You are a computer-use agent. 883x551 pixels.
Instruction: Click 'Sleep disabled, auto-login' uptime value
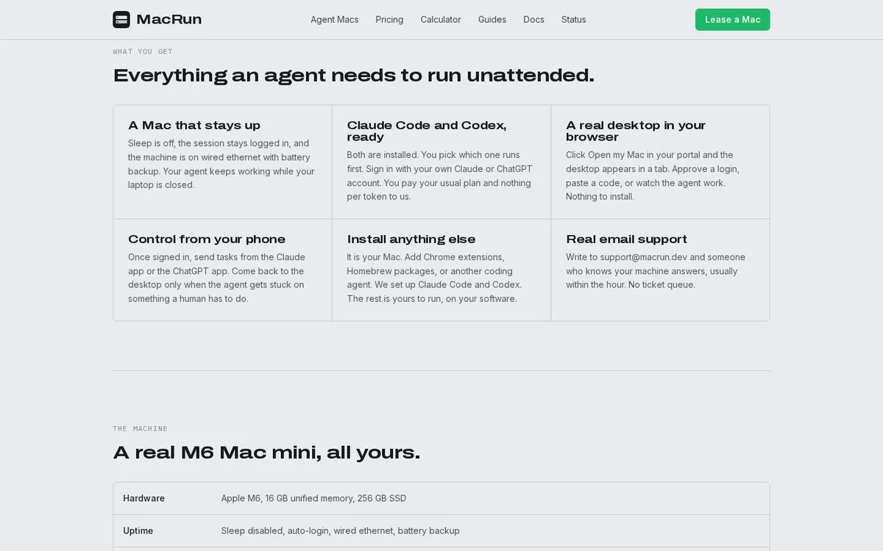pyautogui.click(x=340, y=530)
